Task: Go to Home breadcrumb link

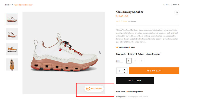Action: coord(8,5)
